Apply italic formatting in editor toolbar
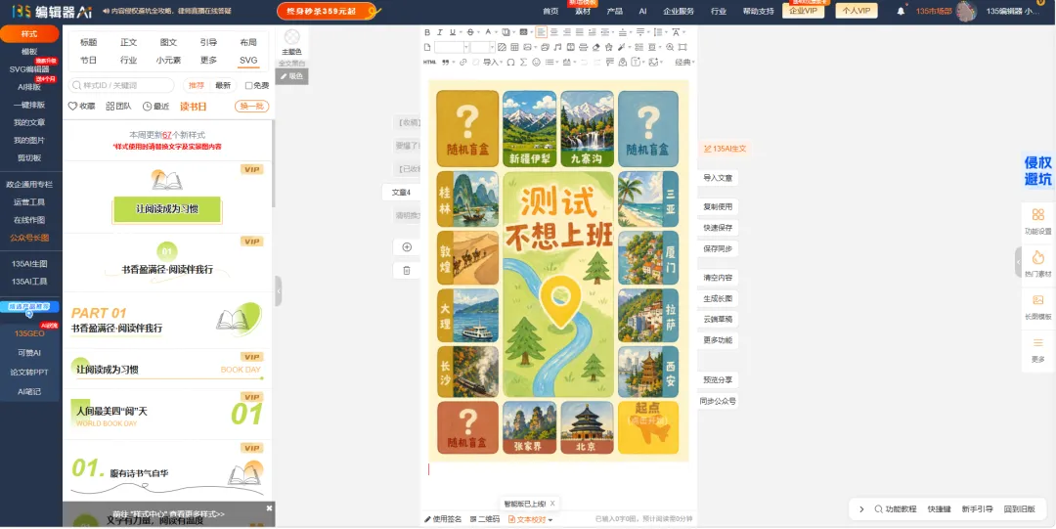Screen dimensions: 1056x529 tap(440, 32)
